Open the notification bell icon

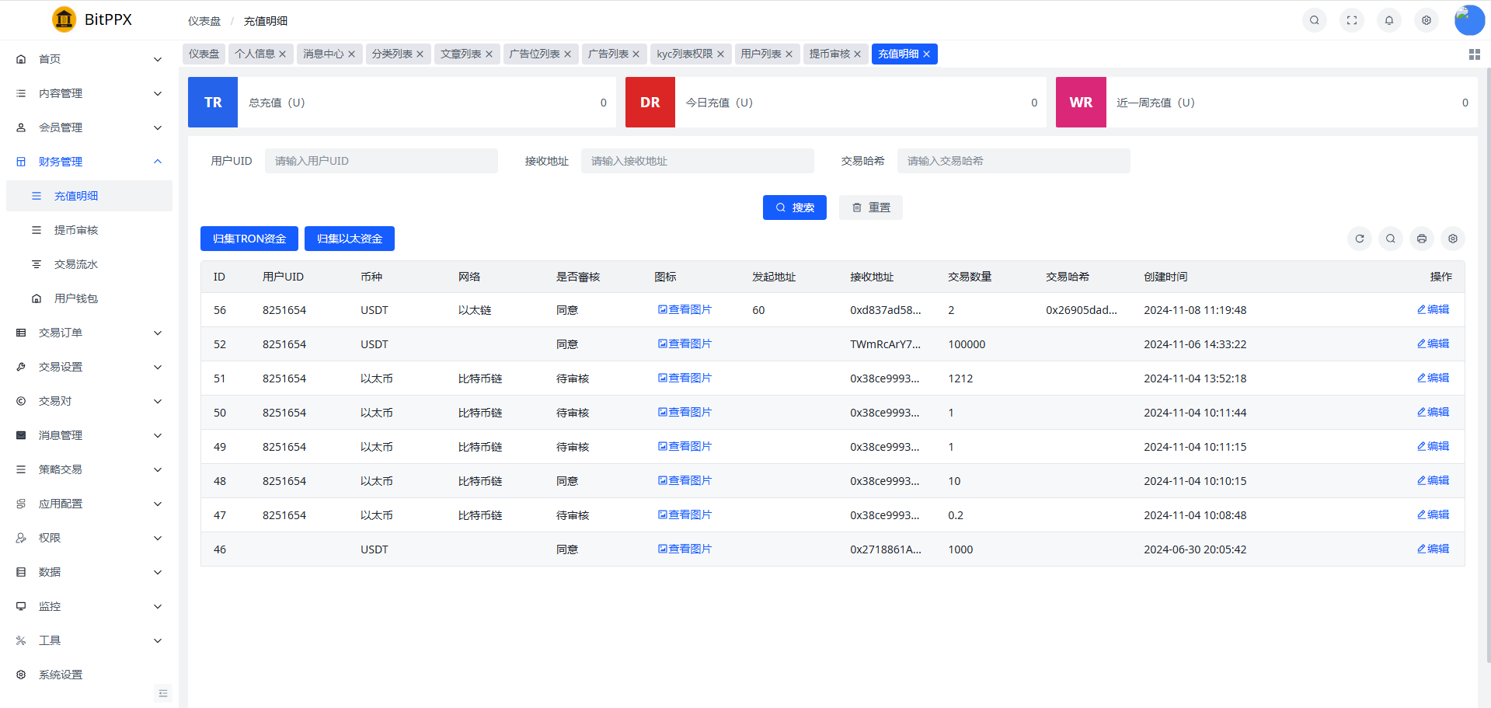coord(1388,20)
